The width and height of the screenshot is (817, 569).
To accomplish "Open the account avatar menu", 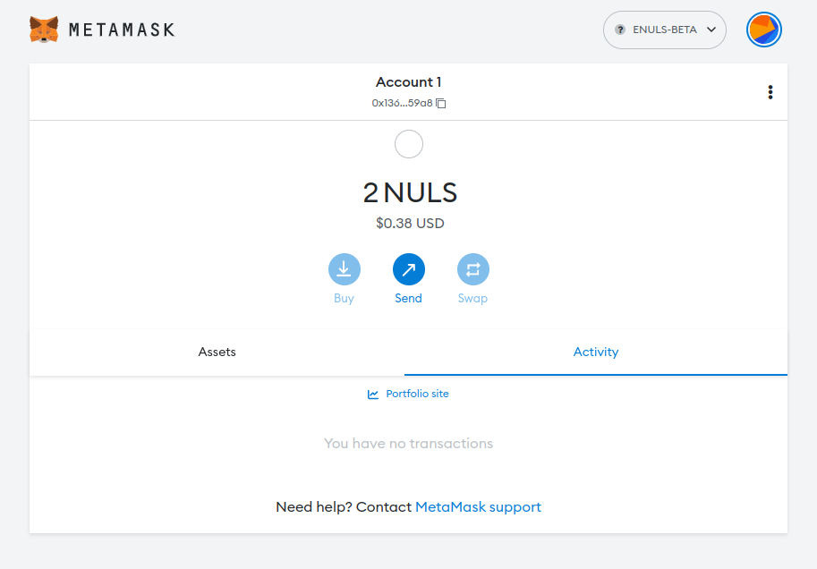I will pyautogui.click(x=764, y=30).
